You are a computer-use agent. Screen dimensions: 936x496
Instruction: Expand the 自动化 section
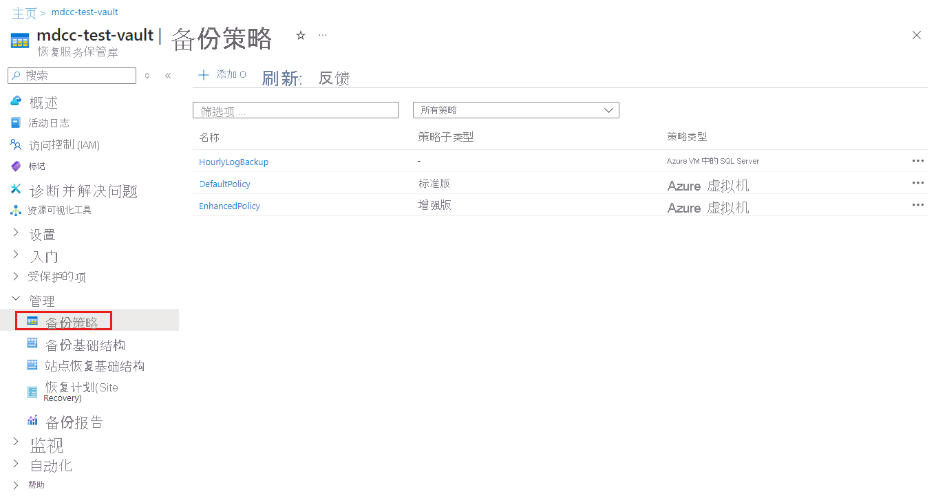point(17,463)
